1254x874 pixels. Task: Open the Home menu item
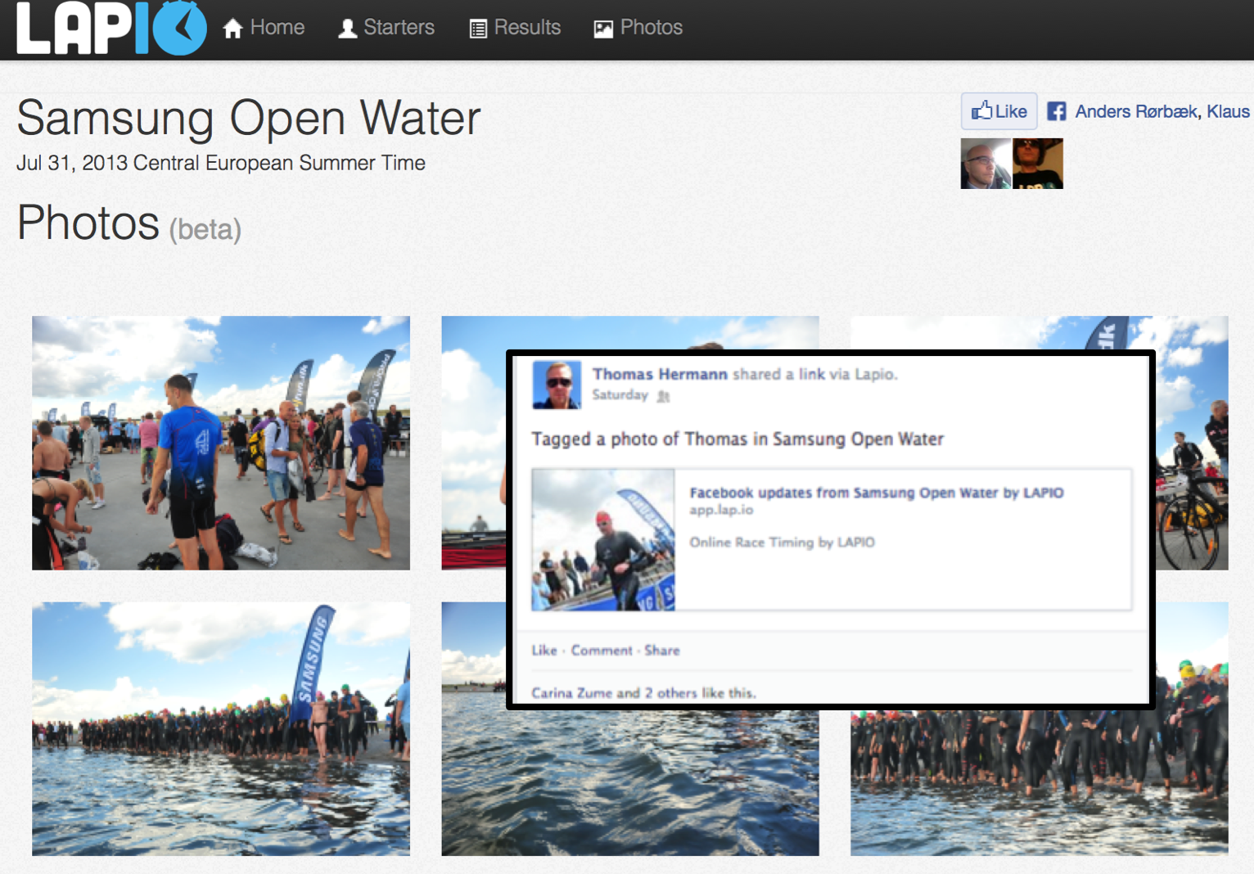coord(264,28)
